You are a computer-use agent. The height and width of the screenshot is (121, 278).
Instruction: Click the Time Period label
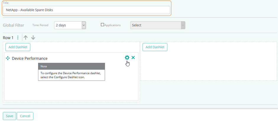click(40, 25)
